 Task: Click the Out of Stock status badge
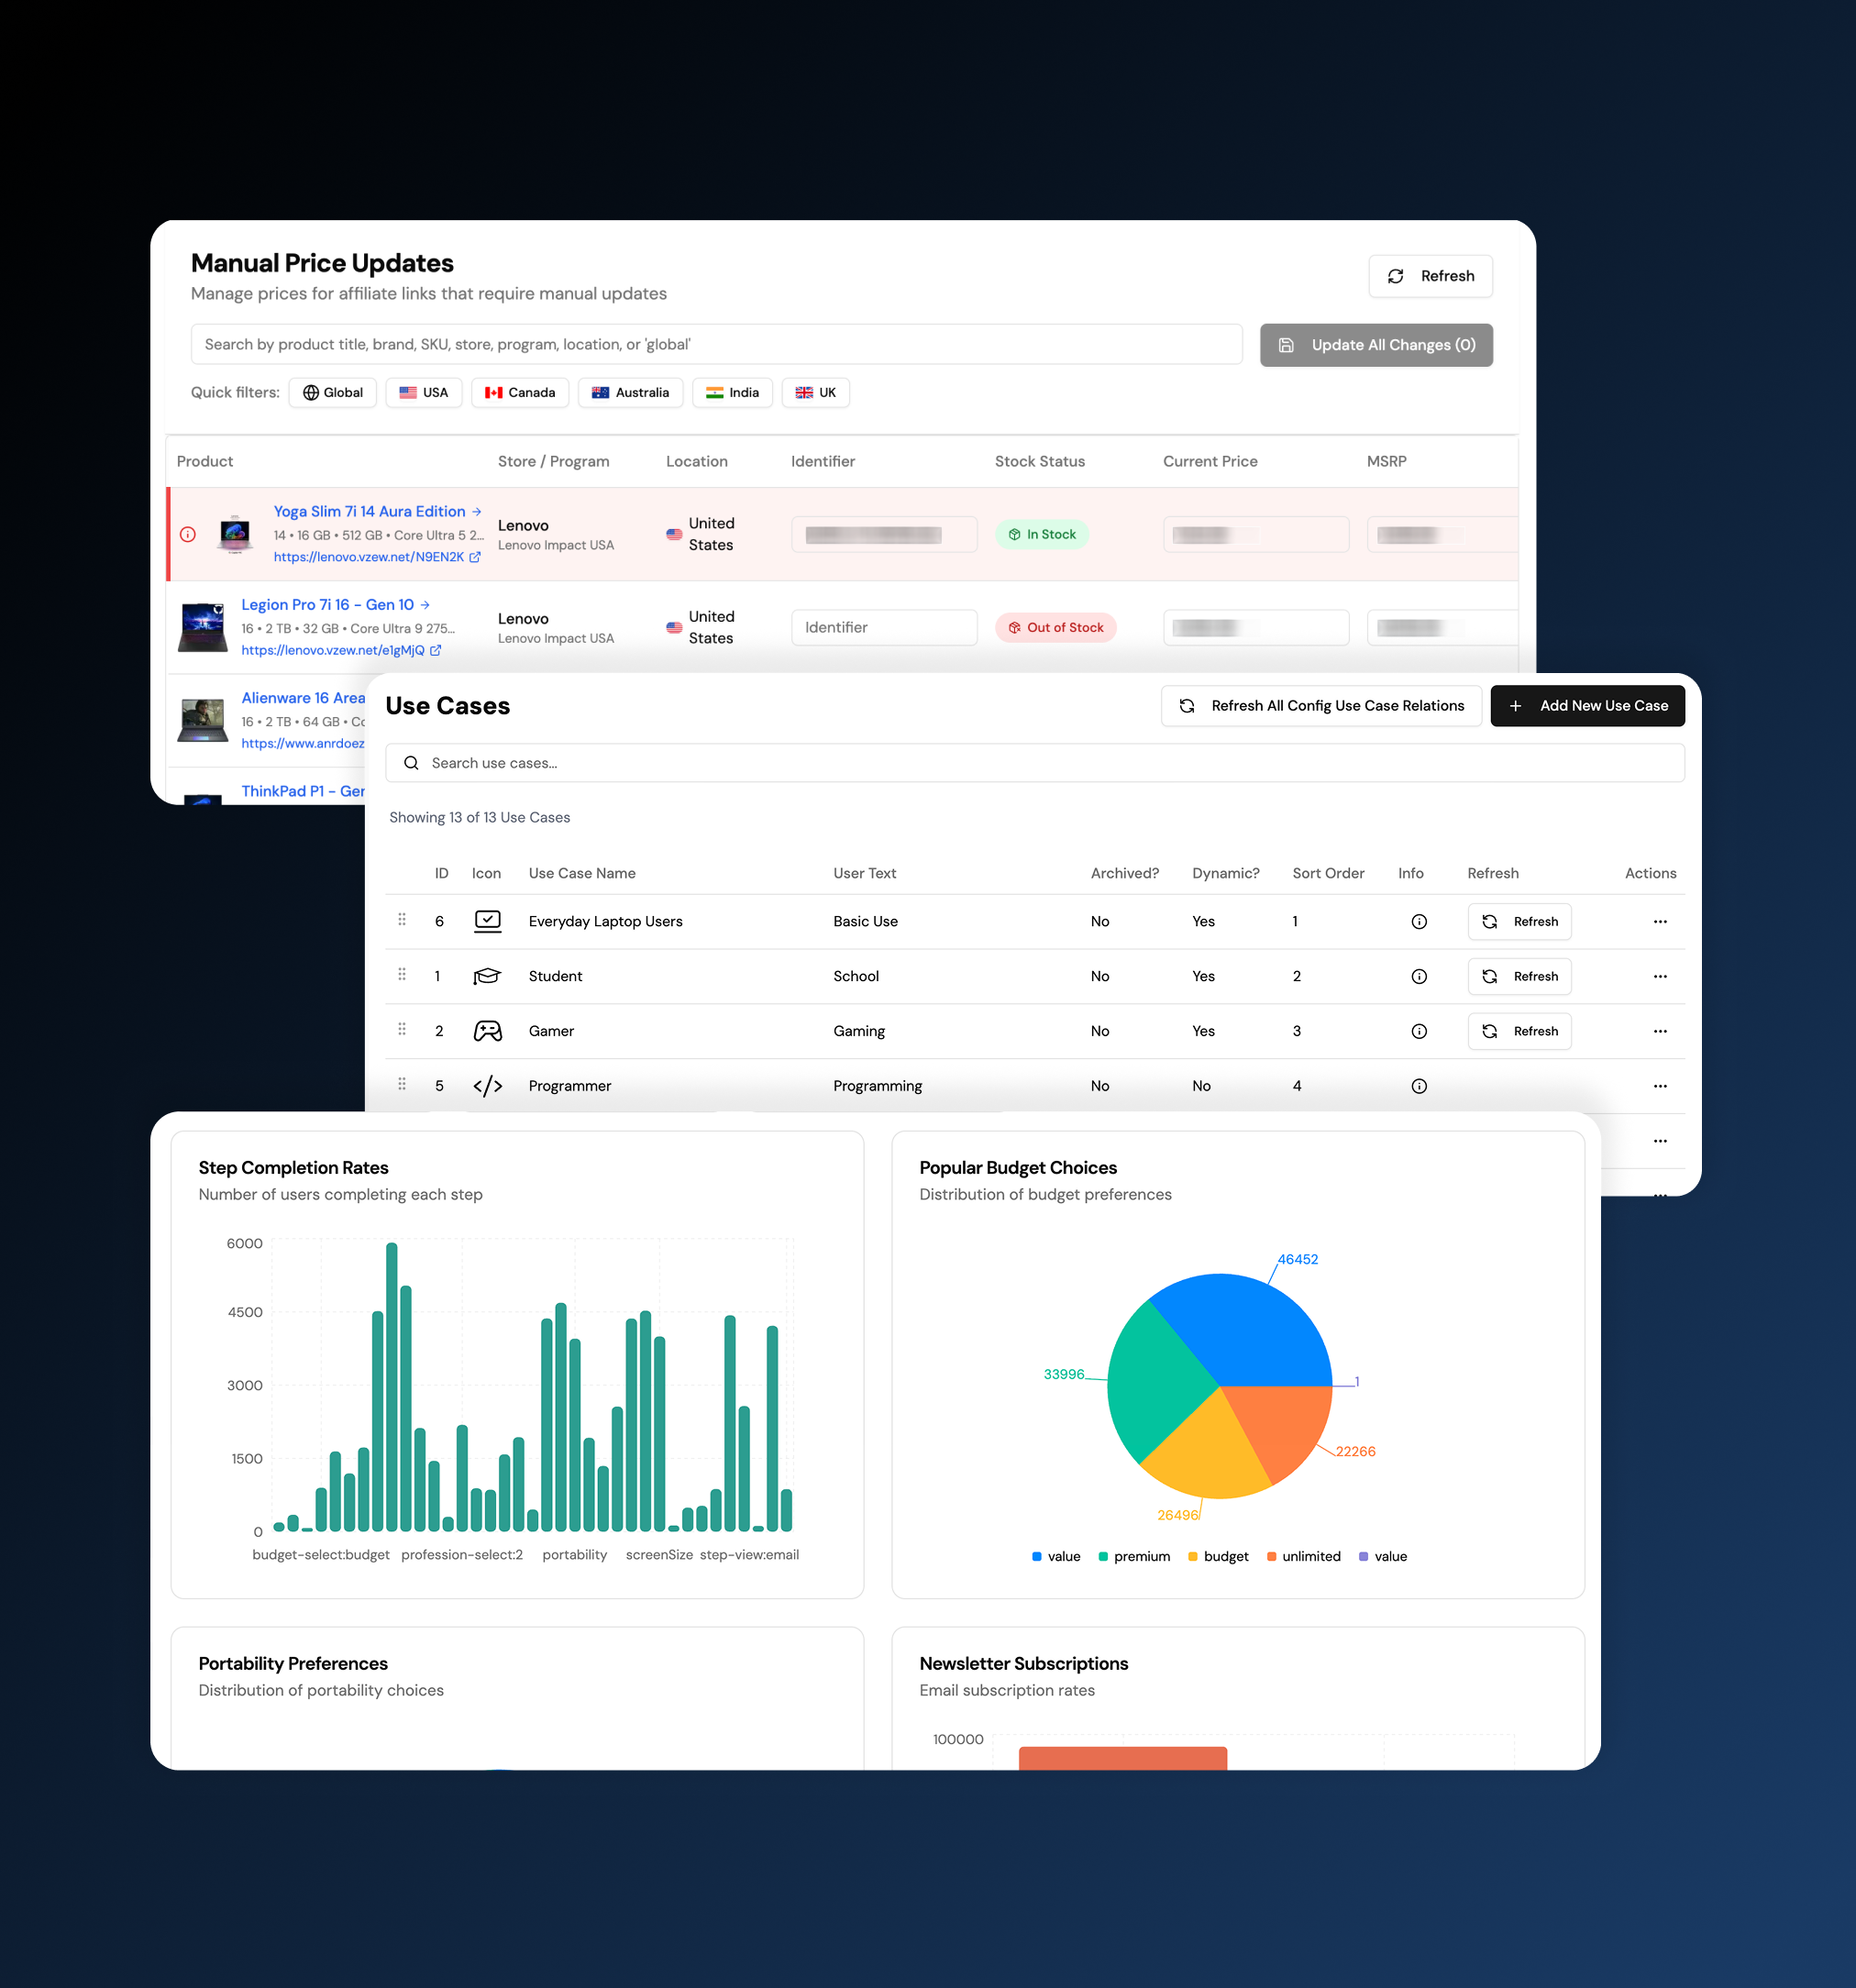click(1056, 627)
